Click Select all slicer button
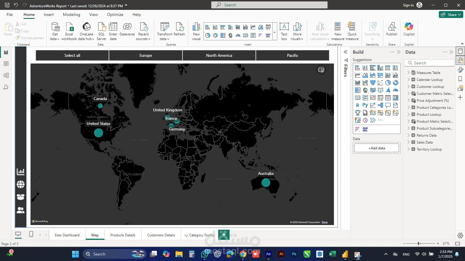This screenshot has height=261, width=465. point(72,55)
